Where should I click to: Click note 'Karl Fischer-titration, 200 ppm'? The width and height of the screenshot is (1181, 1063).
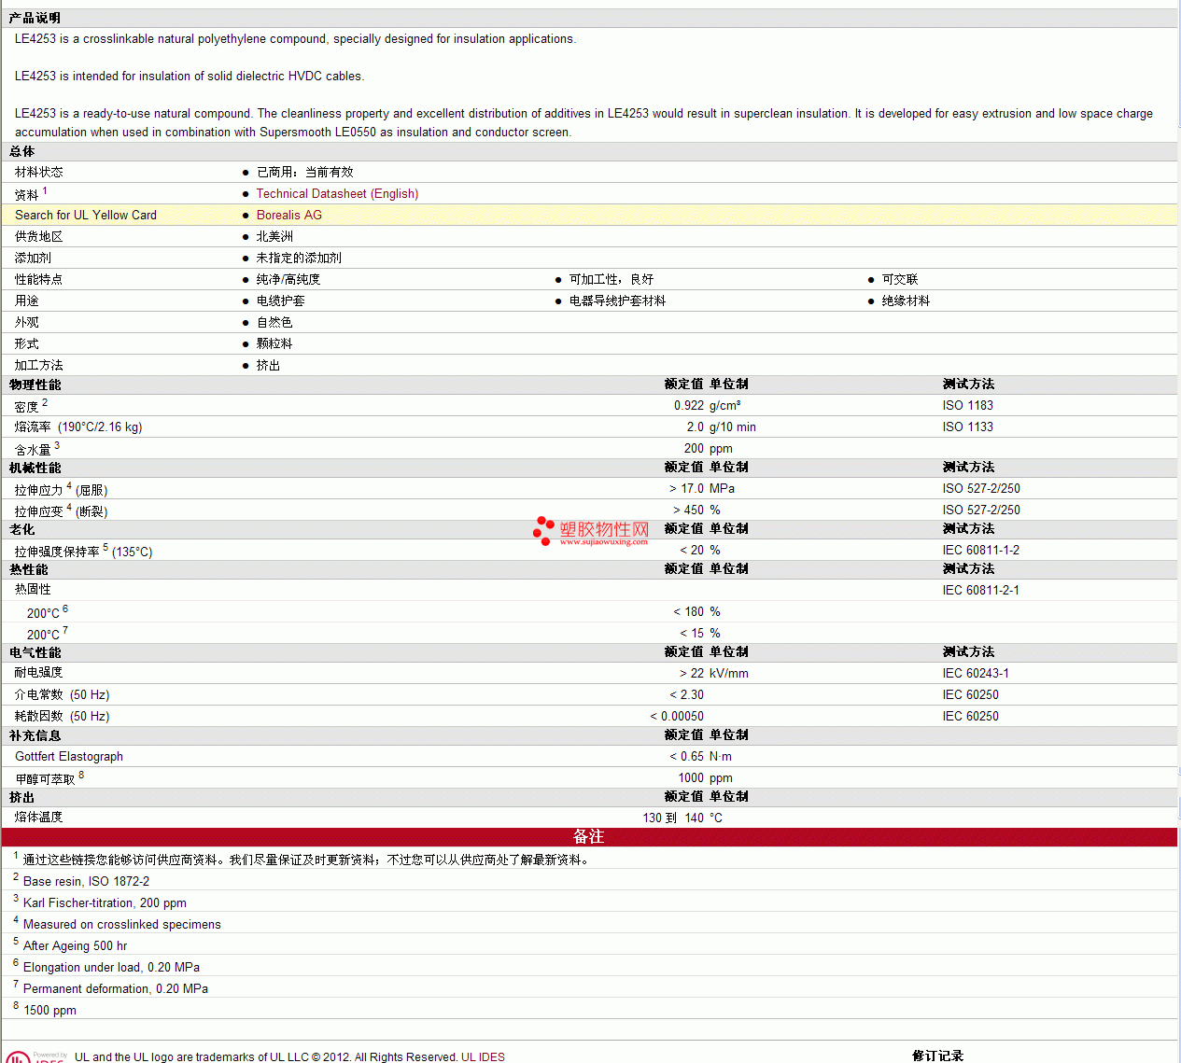tap(105, 903)
